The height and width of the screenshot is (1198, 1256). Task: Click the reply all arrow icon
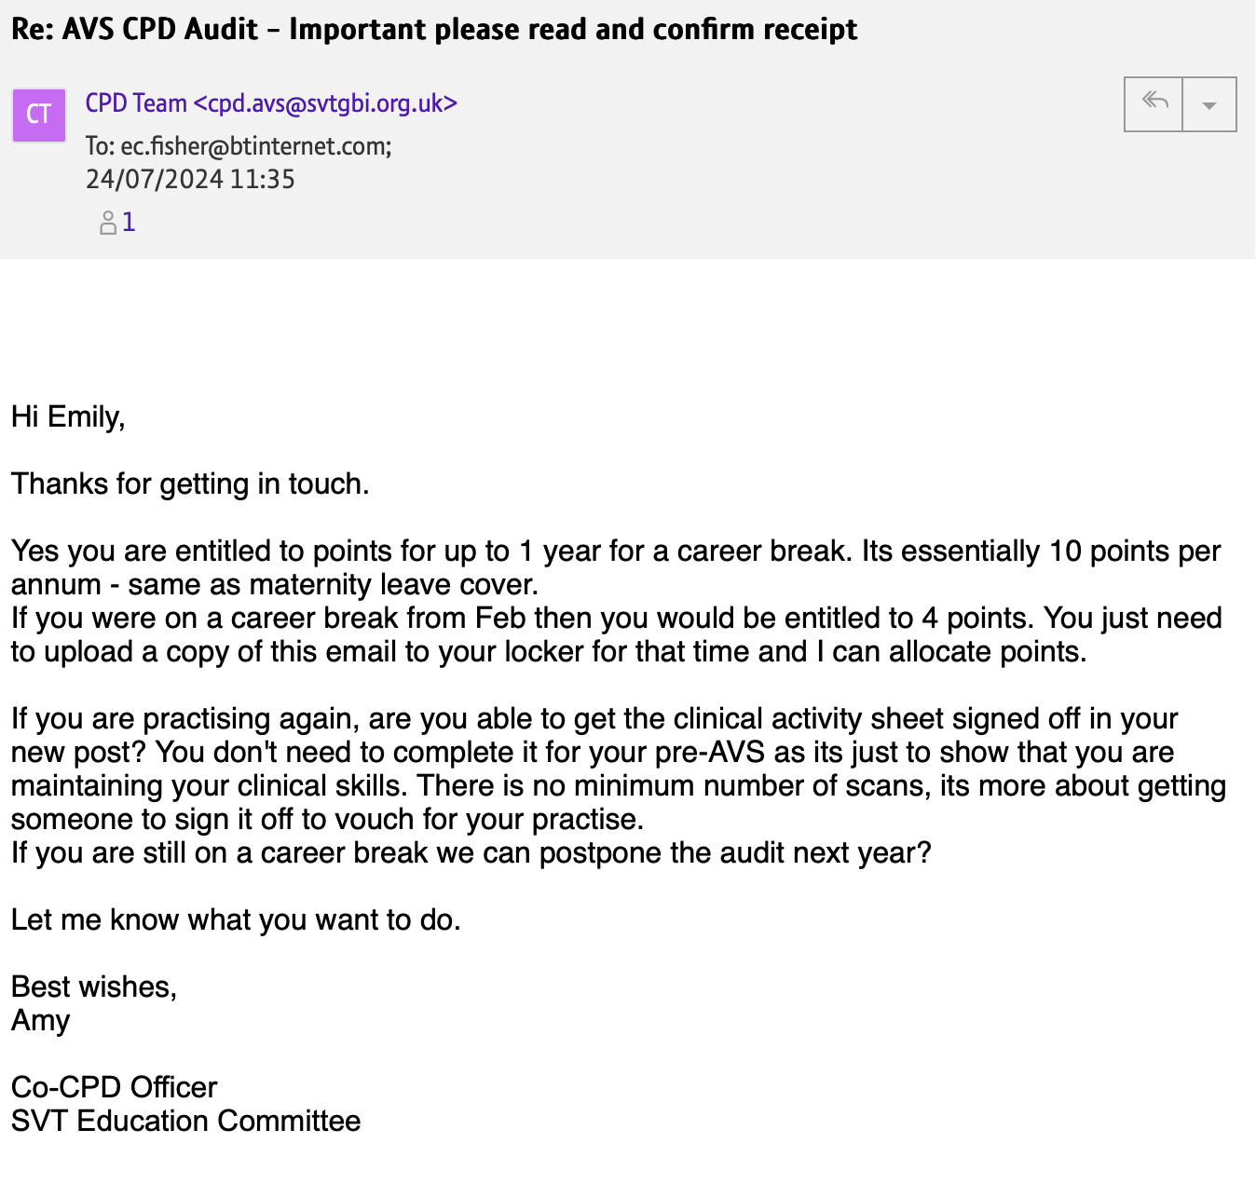tap(1154, 103)
